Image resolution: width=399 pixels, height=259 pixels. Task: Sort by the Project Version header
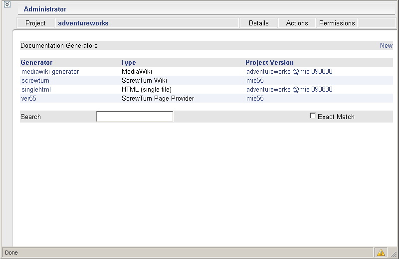click(x=269, y=62)
